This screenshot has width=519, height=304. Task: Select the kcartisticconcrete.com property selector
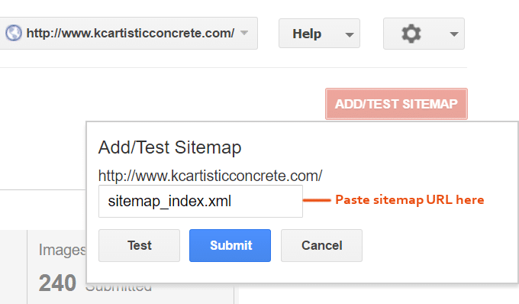128,33
